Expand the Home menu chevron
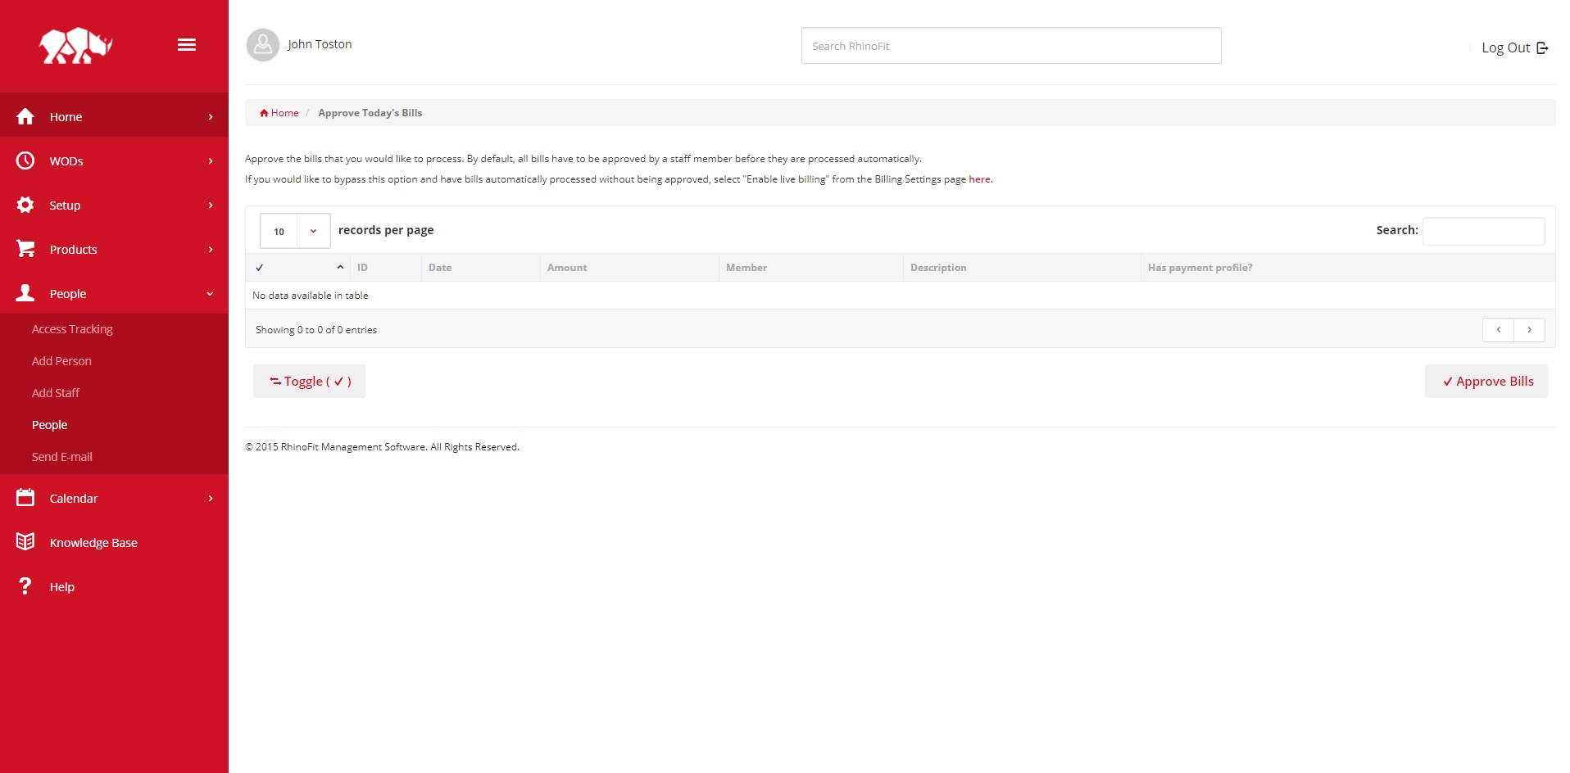Viewport: 1570px width, 773px height. tap(211, 117)
